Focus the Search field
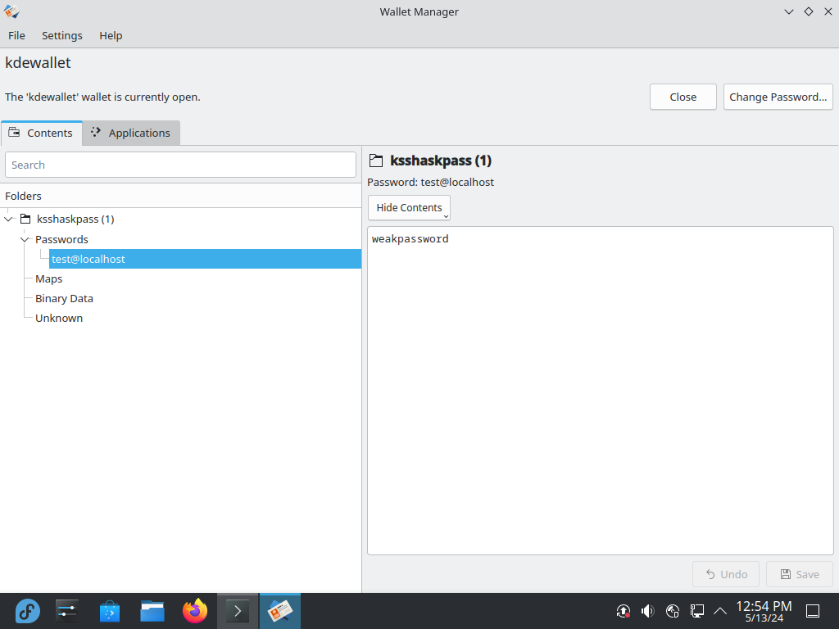 pos(180,165)
